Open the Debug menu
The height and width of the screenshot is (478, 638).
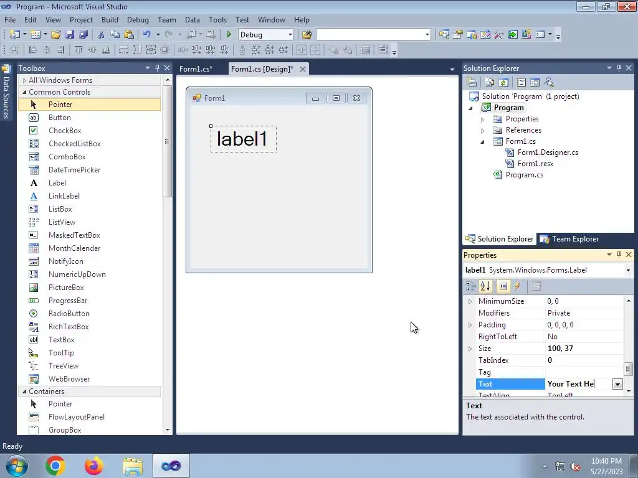138,19
